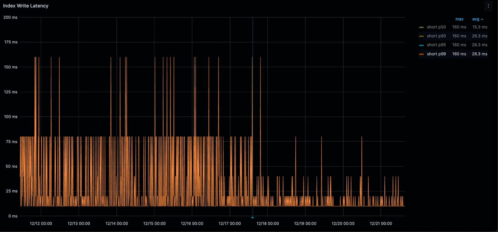Click the 12/17 00:00 x-axis label
The width and height of the screenshot is (498, 232).
pos(230,224)
